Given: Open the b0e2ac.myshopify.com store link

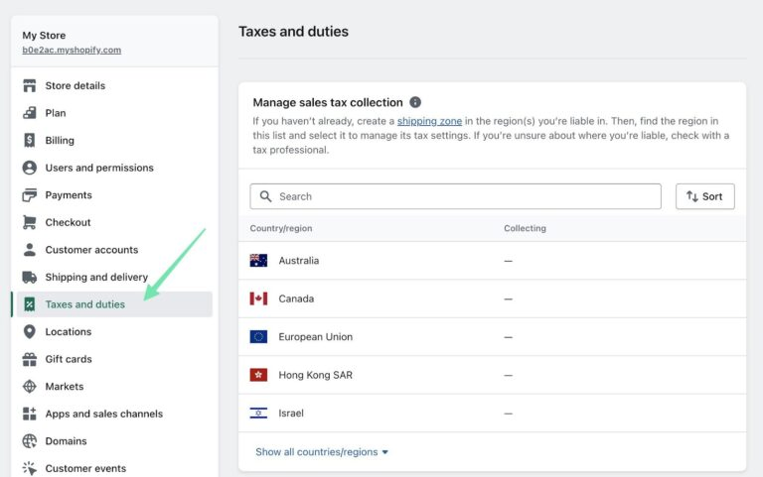Looking at the screenshot, I should click(72, 50).
